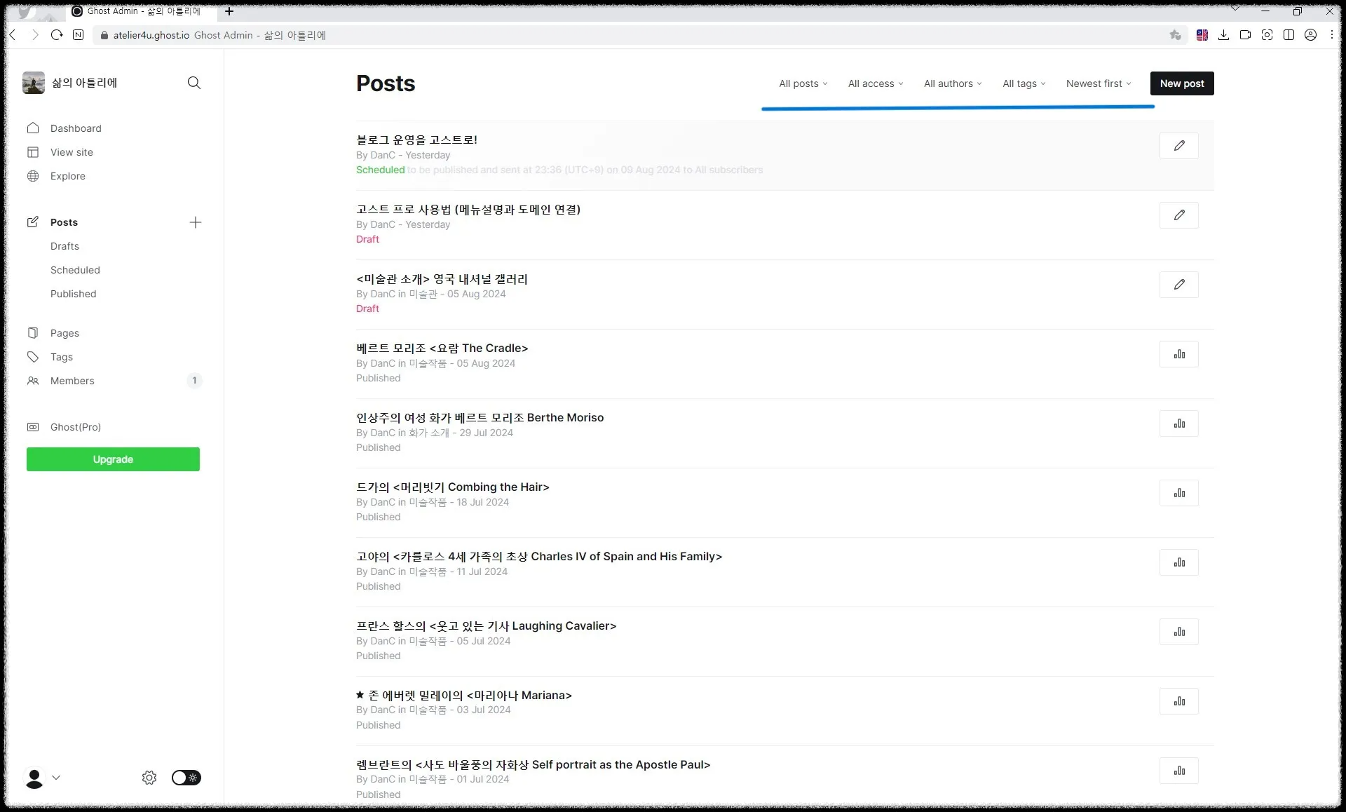Toggle dark mode in the bottom-left switch
This screenshot has height=812, width=1346.
coord(186,778)
